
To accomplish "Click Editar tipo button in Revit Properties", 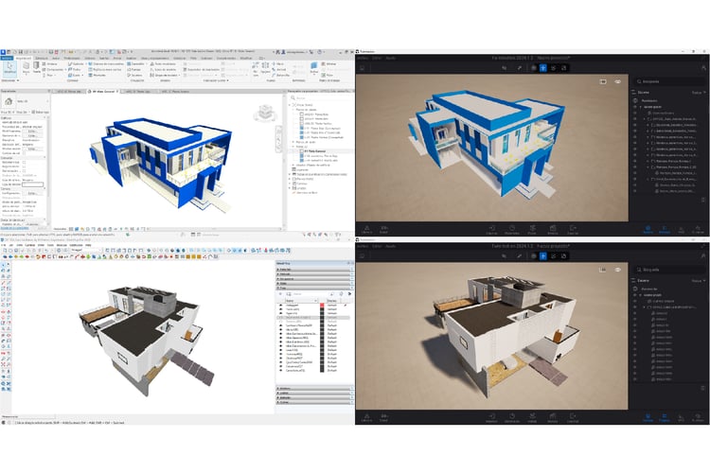I will 39,112.
